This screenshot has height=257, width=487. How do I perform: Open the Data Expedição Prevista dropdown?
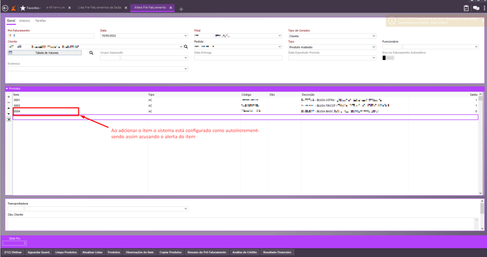click(x=373, y=58)
